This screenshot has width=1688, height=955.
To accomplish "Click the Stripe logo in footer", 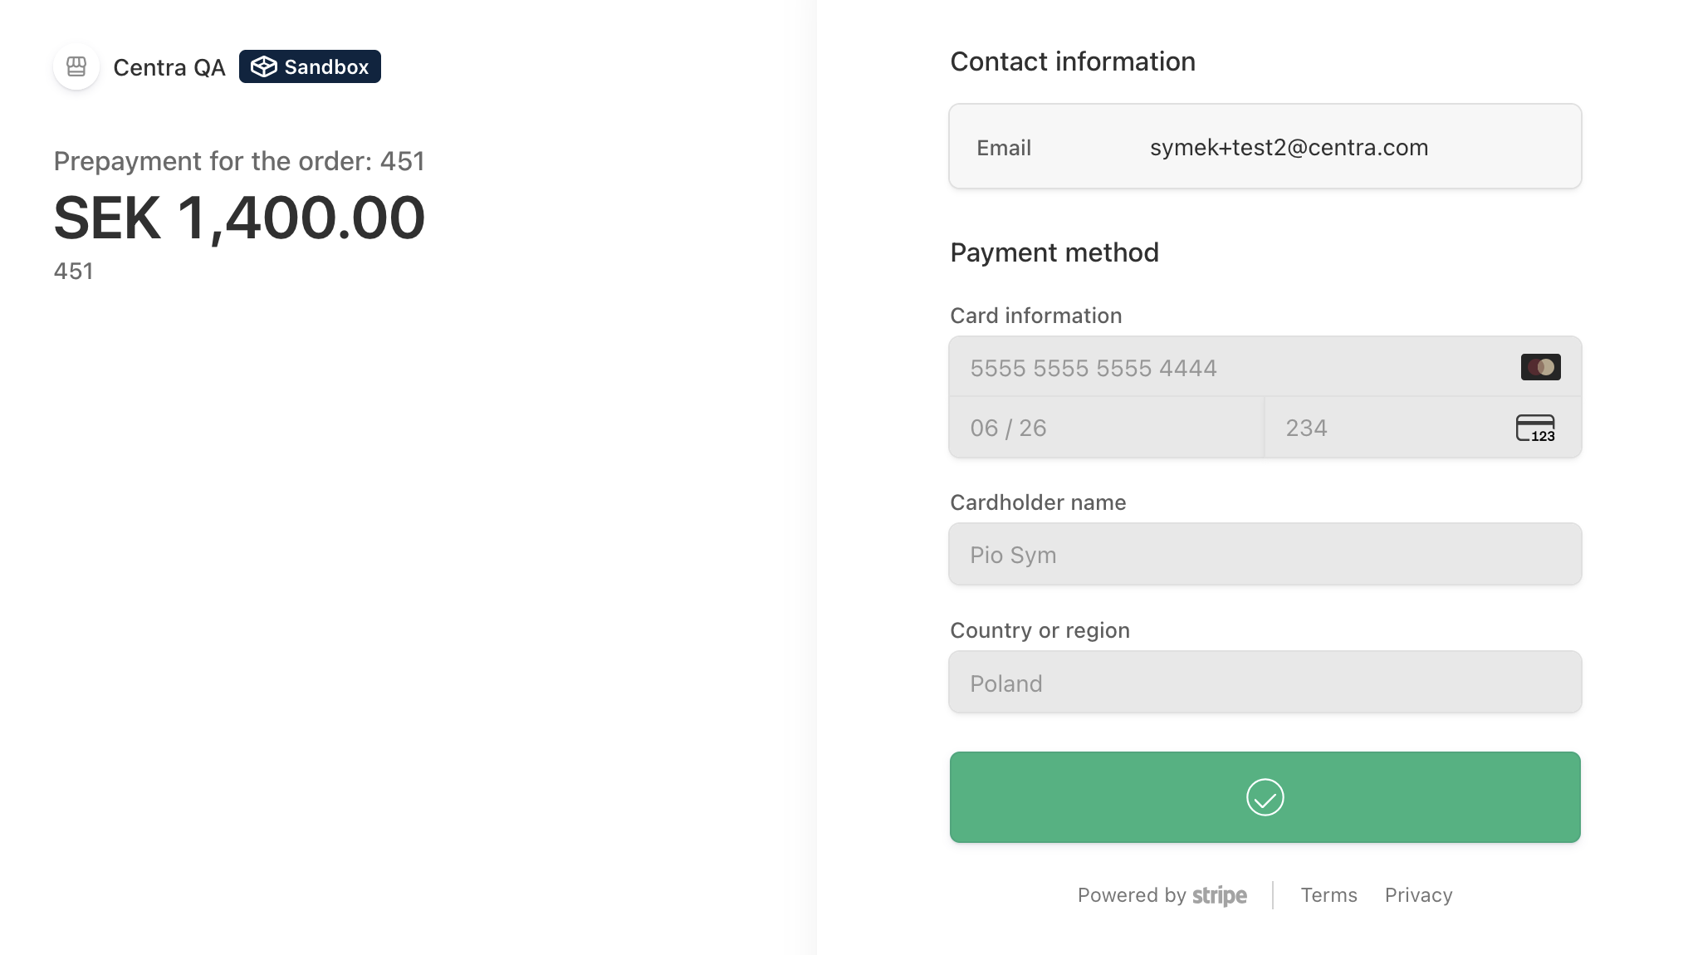I will coord(1219,895).
